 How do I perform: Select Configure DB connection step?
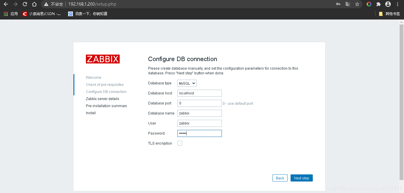pyautogui.click(x=106, y=92)
